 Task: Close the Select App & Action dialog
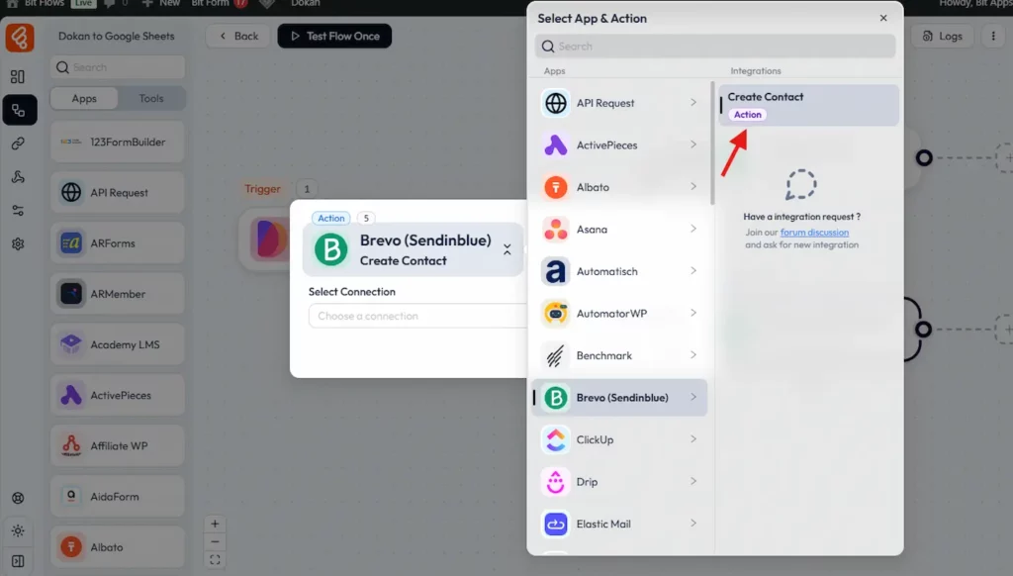[x=883, y=18]
